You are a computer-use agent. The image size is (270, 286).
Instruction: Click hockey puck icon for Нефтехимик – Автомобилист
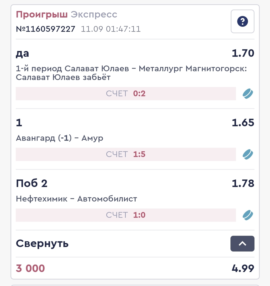[248, 215]
